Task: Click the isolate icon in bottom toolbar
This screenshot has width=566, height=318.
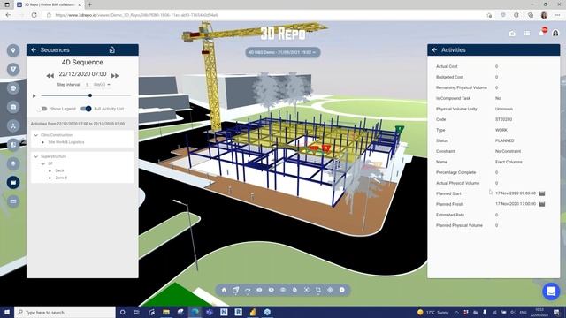Action: (283, 290)
